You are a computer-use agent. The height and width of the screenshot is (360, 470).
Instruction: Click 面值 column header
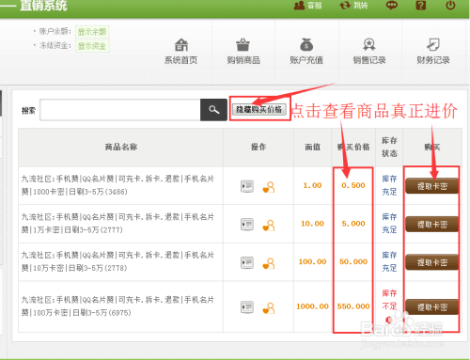tap(312, 147)
